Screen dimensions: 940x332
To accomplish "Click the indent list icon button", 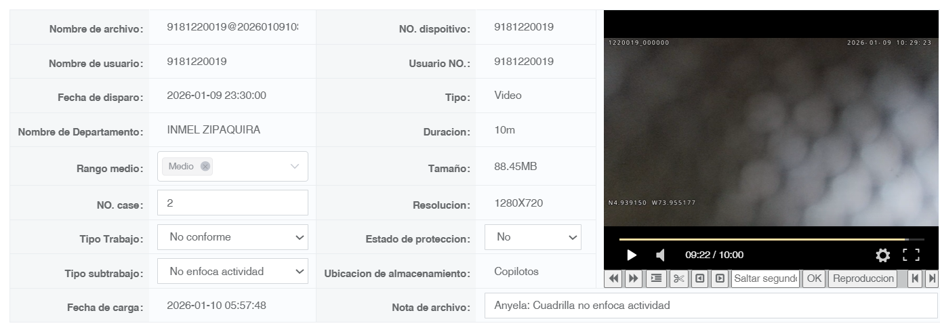I will pyautogui.click(x=656, y=278).
